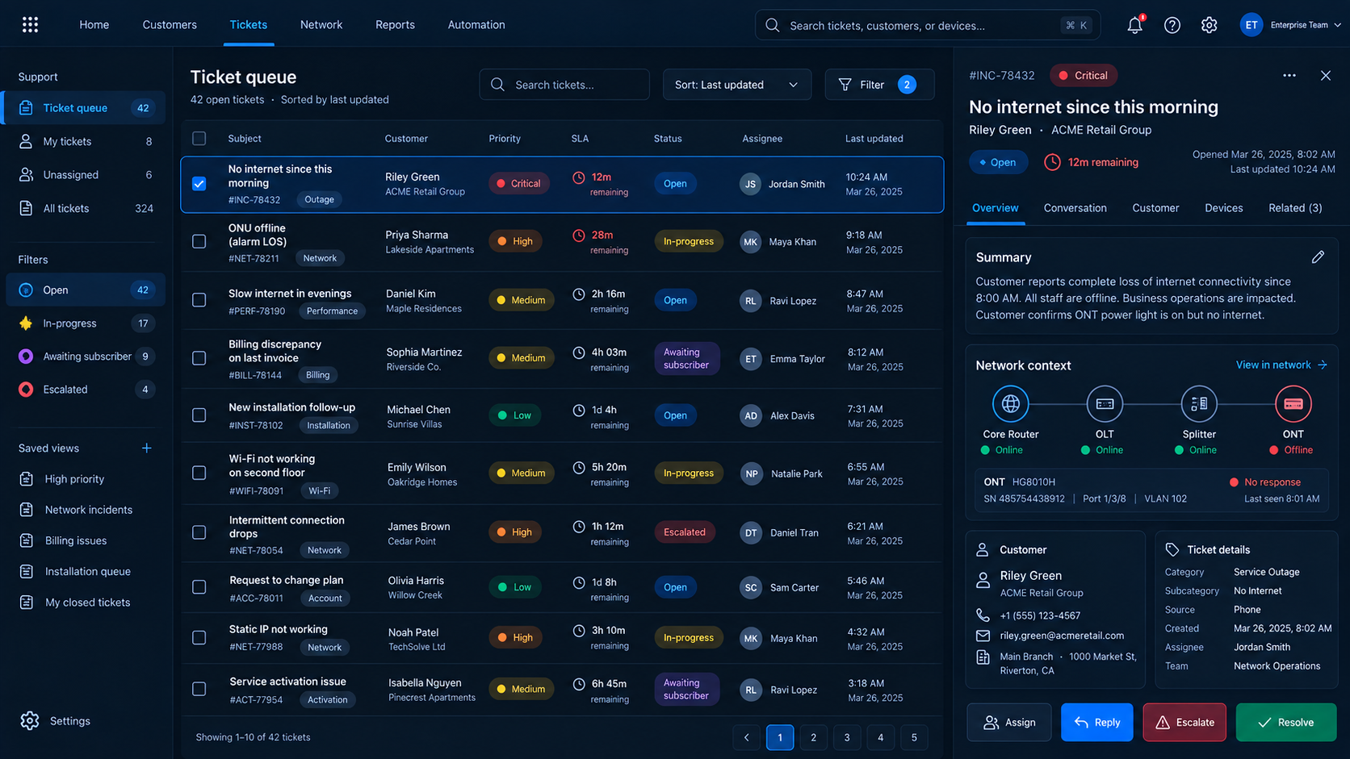Focus the Search tickets field

pyautogui.click(x=564, y=85)
